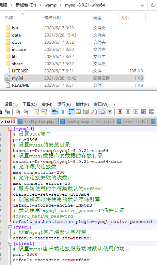Image resolution: width=157 pixels, height=265 pixels.
Task: Click the macro Playback button
Action: [x=136, y=112]
